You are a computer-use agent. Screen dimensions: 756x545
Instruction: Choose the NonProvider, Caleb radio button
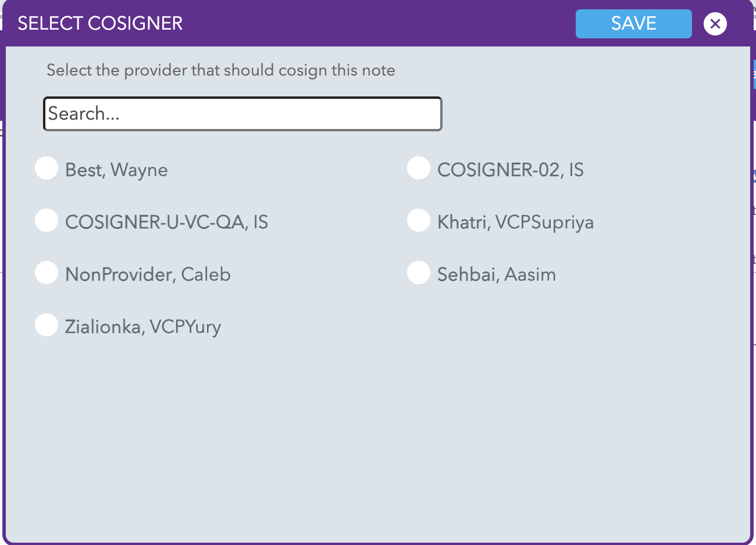pyautogui.click(x=47, y=273)
